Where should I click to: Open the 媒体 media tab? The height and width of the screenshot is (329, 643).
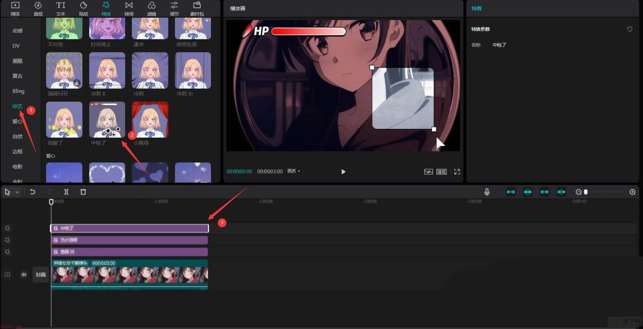(x=15, y=8)
